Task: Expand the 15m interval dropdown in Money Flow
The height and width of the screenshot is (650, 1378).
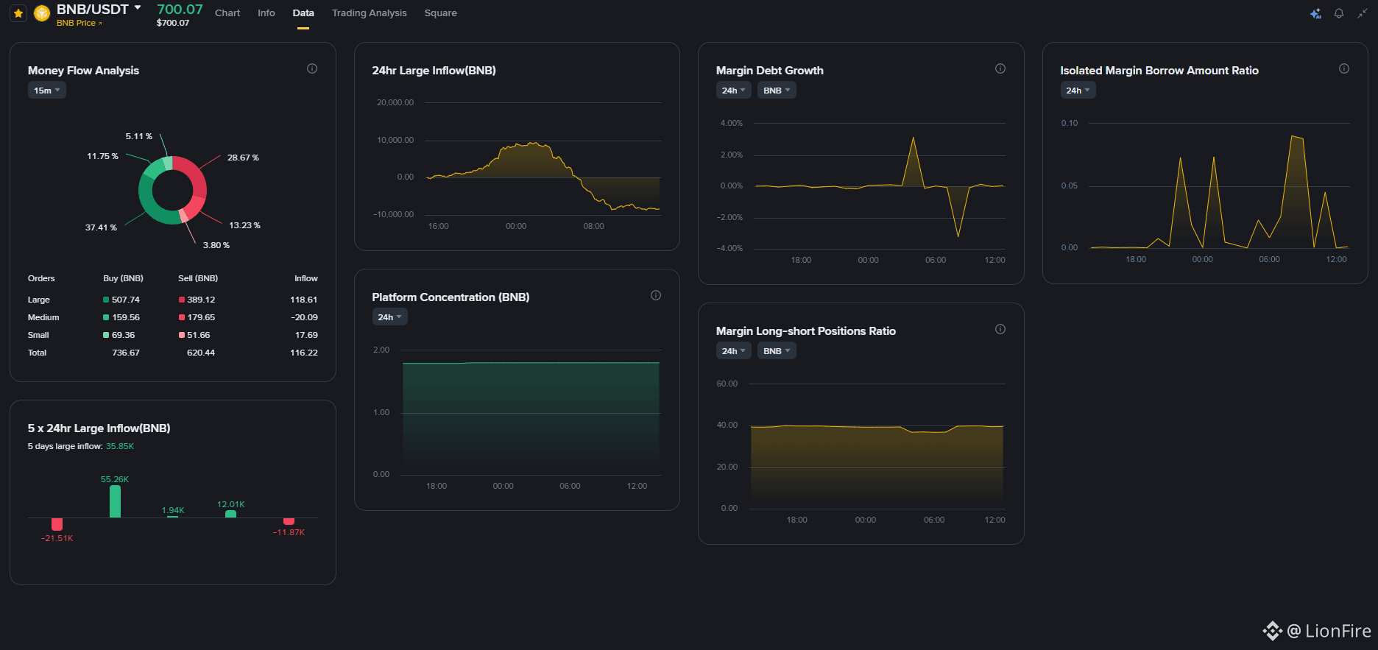Action: click(x=47, y=91)
